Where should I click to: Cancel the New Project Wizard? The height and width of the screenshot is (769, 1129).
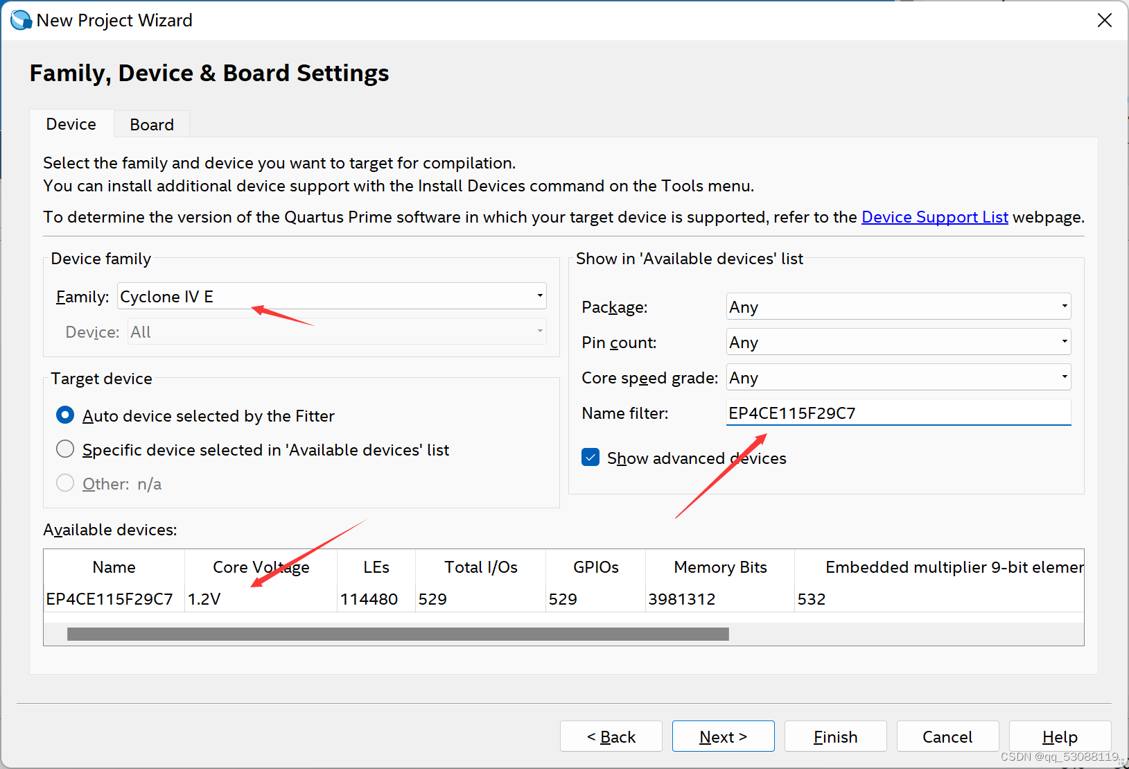point(948,736)
